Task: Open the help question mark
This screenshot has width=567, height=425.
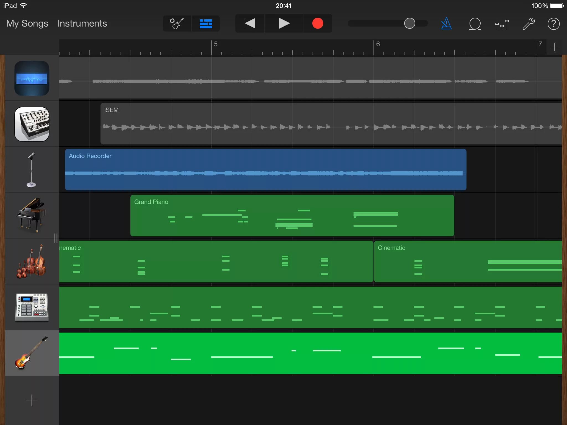Action: [553, 24]
